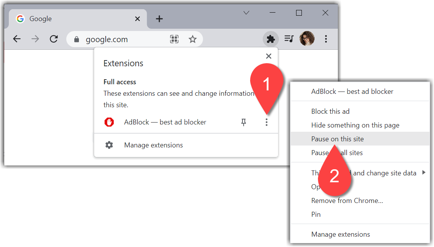Click the AdBlock red hand icon
434x247 pixels.
[x=109, y=122]
